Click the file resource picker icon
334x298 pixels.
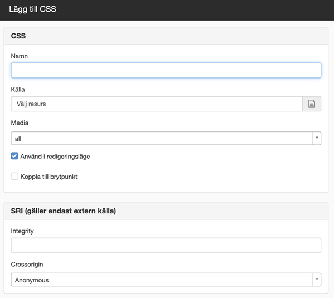[312, 104]
